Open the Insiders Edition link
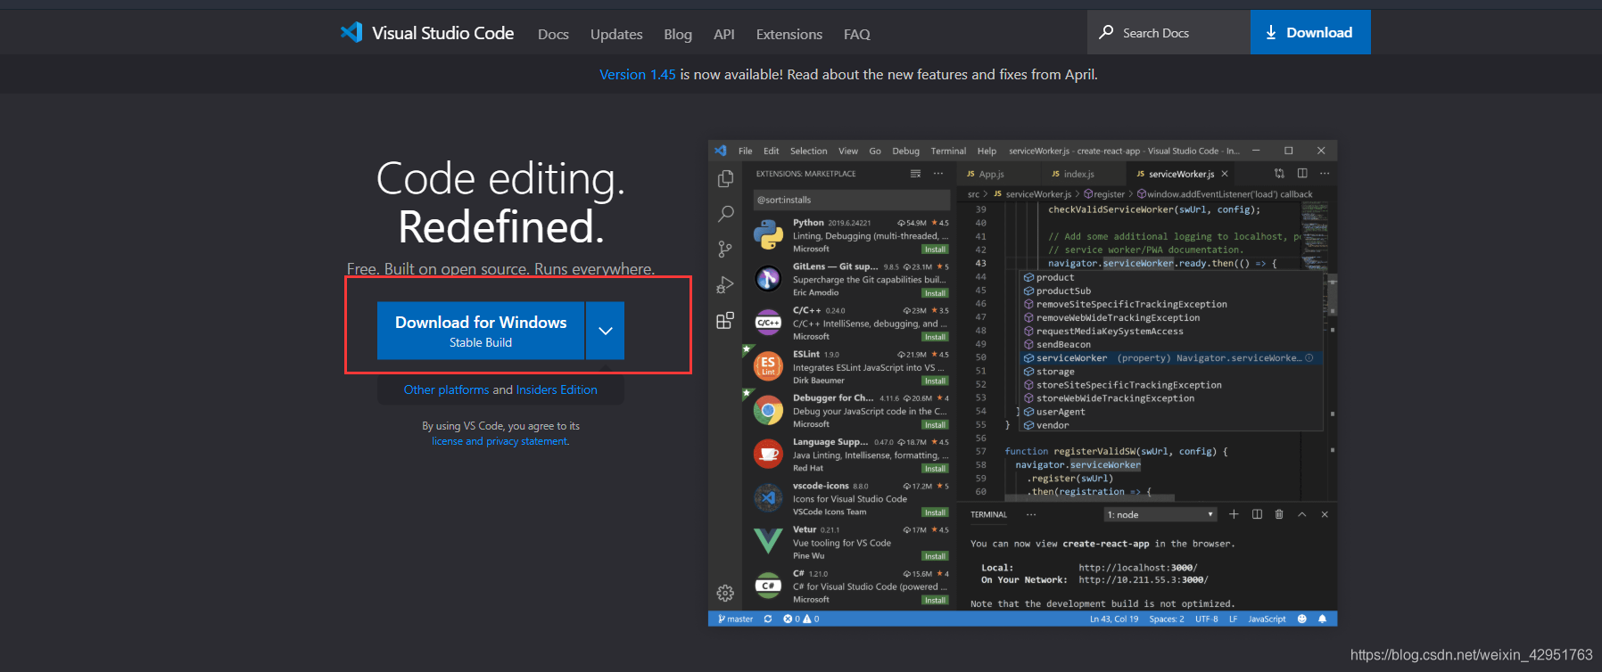 (557, 389)
